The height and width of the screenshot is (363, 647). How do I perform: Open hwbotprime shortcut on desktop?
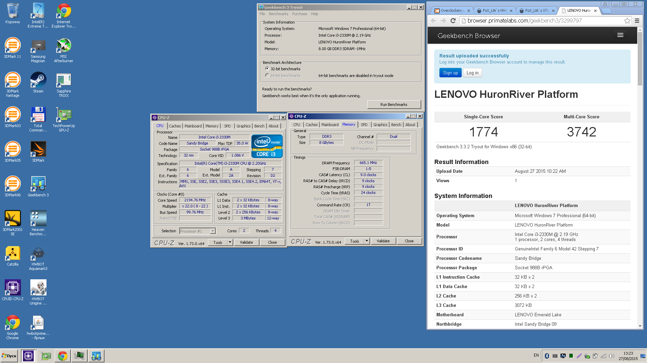point(38,328)
